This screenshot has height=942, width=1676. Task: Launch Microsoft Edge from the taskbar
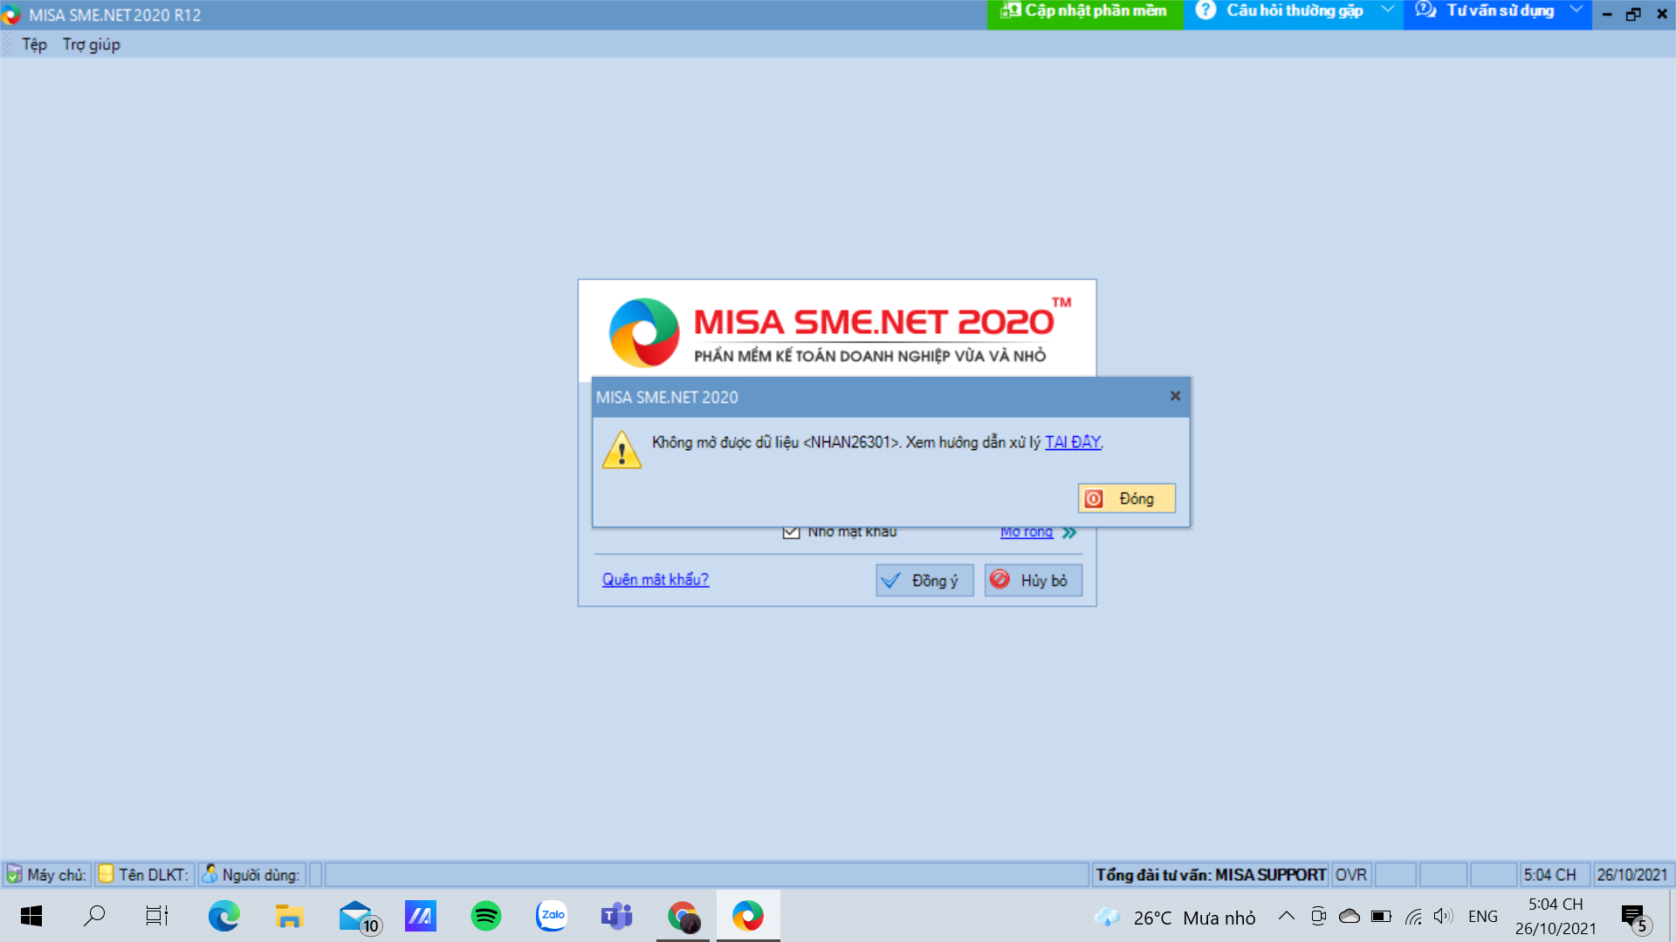[x=223, y=916]
